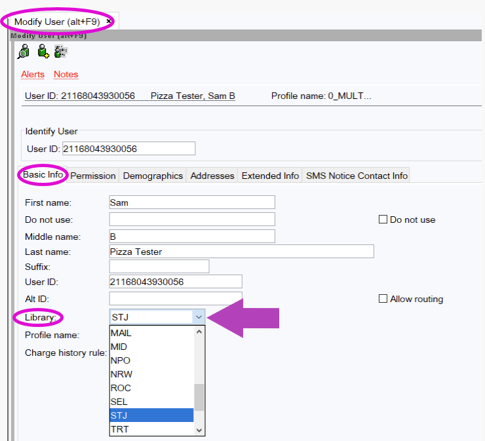Pick SEL in the Library list

point(152,402)
